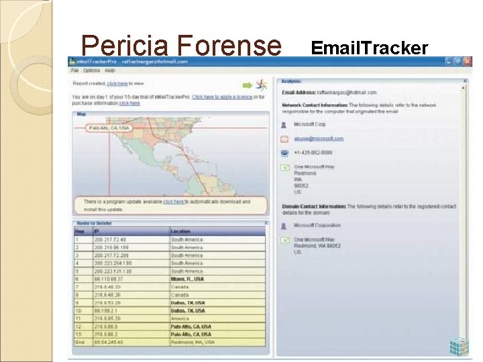The width and height of the screenshot is (483, 362).
Task: Click the green arrow icon
Action: [x=248, y=85]
